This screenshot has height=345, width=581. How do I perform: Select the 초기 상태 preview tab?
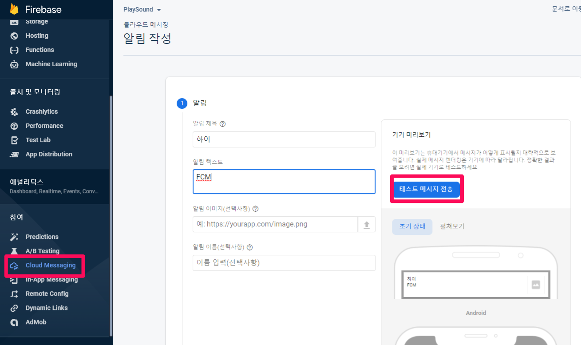coord(412,226)
